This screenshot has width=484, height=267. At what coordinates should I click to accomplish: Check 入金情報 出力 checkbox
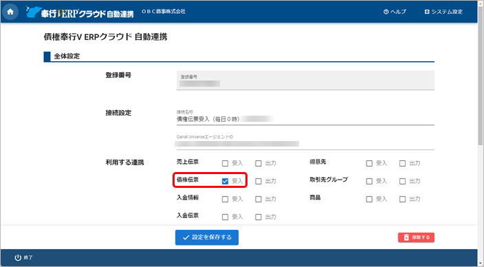tap(258, 199)
